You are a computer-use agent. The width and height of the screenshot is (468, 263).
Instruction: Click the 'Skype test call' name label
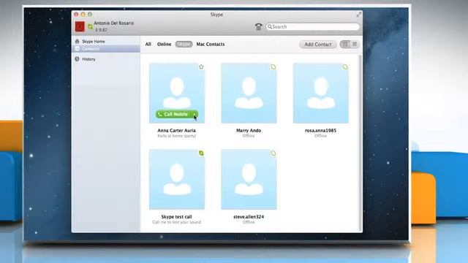176,217
